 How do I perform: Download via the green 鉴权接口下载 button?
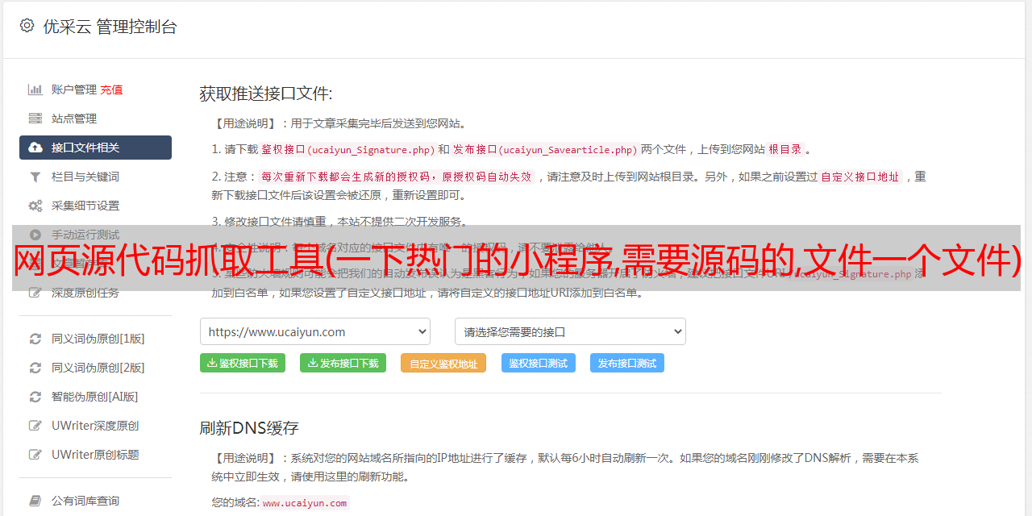coord(243,363)
